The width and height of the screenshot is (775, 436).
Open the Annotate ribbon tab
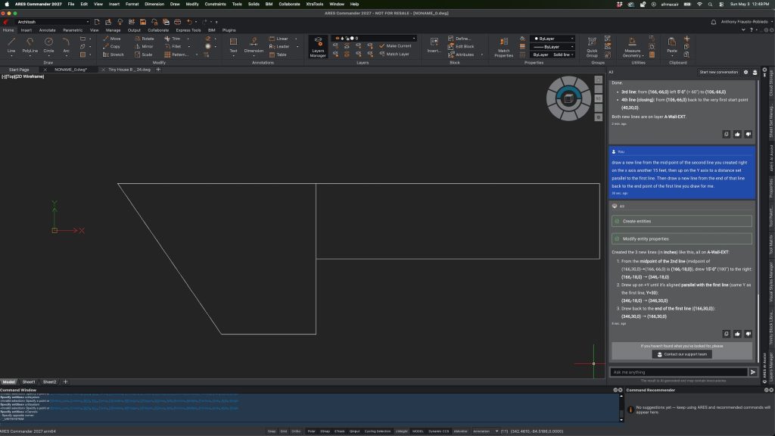tap(48, 30)
